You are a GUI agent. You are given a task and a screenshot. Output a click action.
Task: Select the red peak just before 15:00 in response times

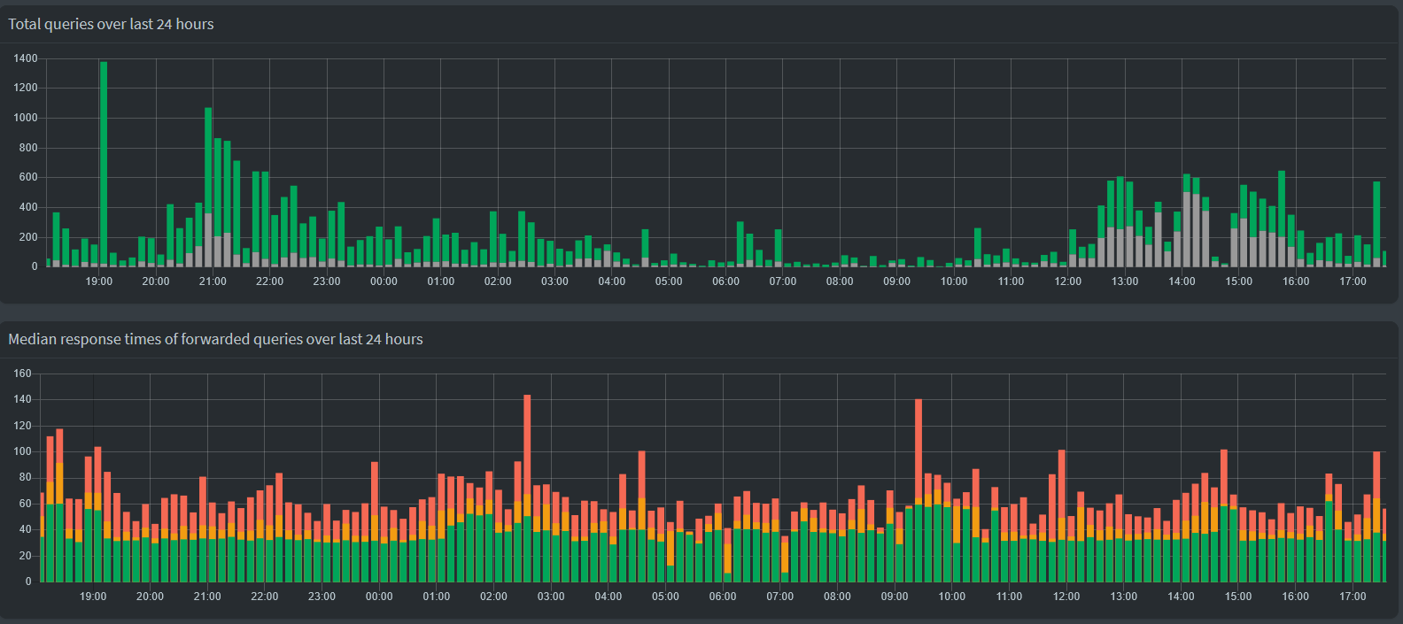(x=1224, y=478)
